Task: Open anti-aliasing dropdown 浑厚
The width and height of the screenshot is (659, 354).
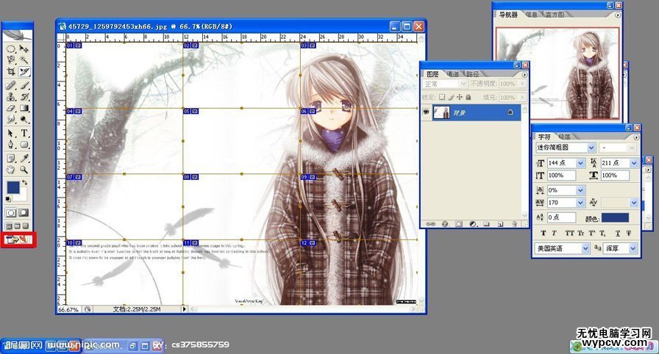Action: coord(633,248)
